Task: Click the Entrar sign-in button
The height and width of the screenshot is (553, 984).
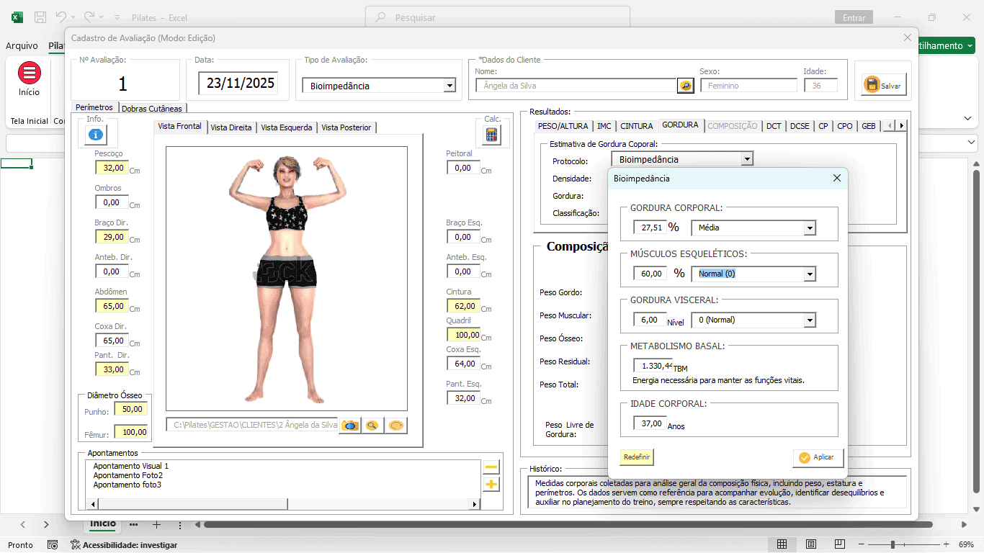Action: tap(854, 17)
